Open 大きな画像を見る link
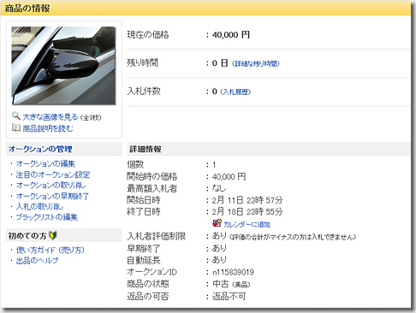Screen dimensions: 416x313 [51, 117]
